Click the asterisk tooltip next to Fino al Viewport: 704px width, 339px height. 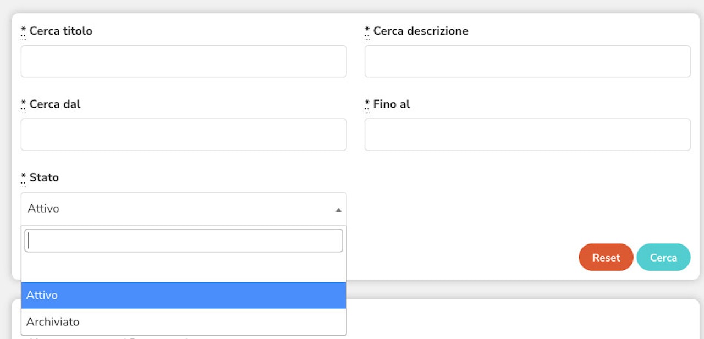pyautogui.click(x=366, y=103)
